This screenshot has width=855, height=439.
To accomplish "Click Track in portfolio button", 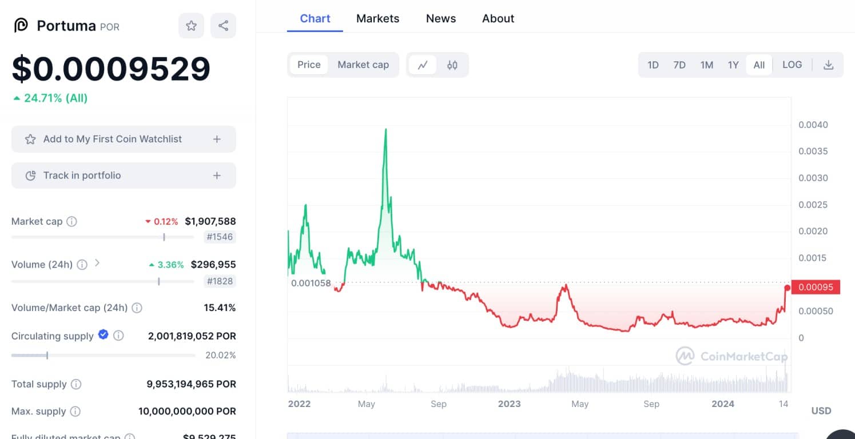I will point(124,175).
